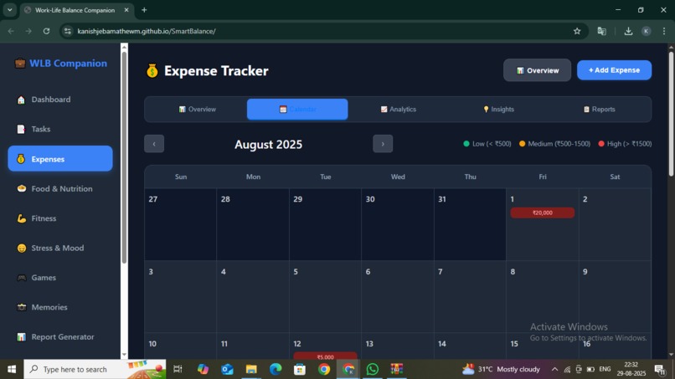Open Food & Nutrition section
This screenshot has height=379, width=675.
(60, 188)
